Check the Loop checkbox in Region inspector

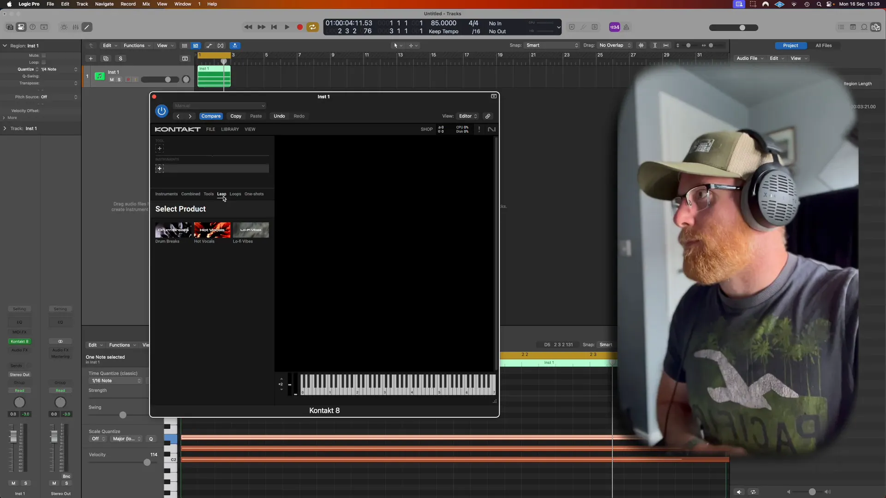pyautogui.click(x=44, y=62)
